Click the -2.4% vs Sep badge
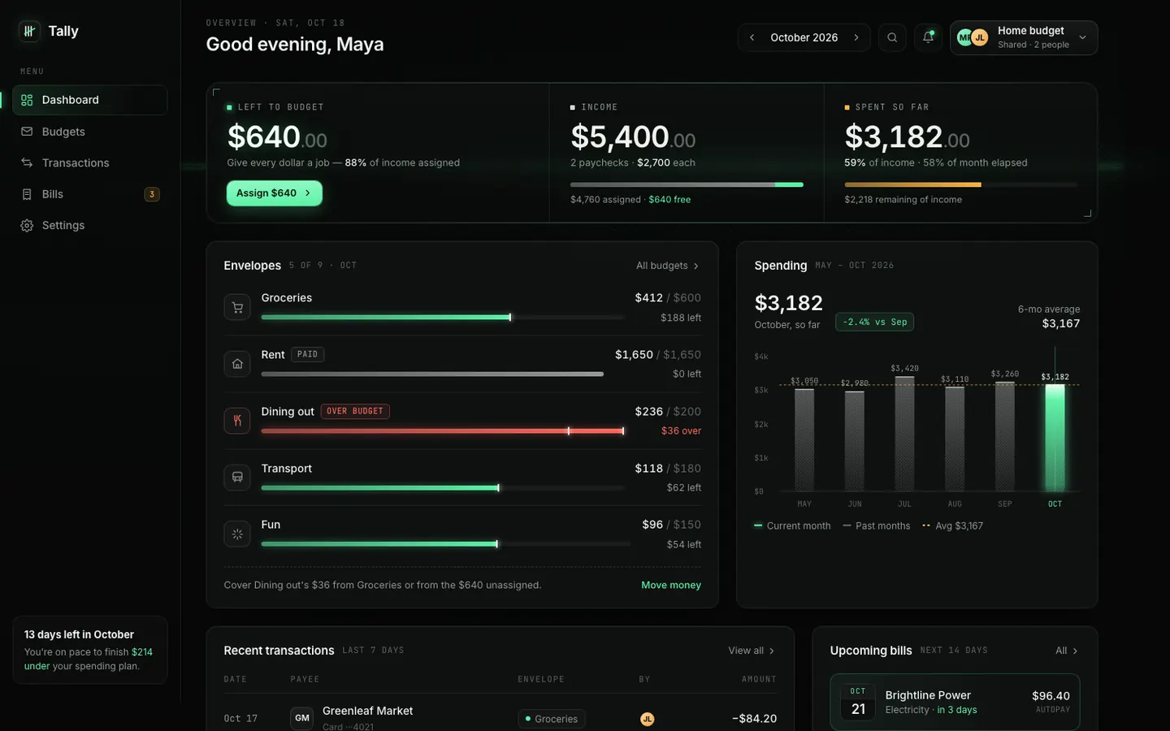This screenshot has height=731, width=1170. click(x=875, y=322)
